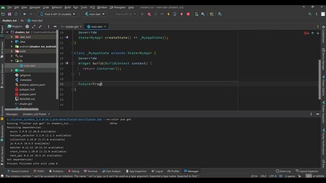Viewport: 326px width, 183px height.
Task: Close the shader.glsl editor tab
Action: click(x=81, y=26)
